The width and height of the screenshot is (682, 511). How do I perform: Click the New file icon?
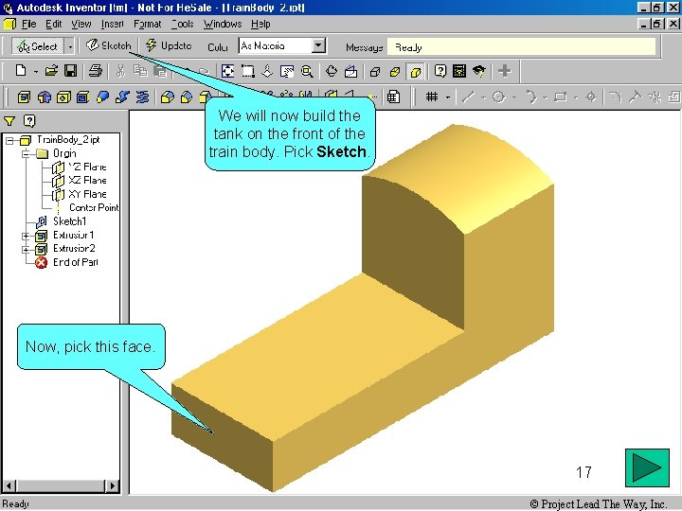tap(21, 70)
